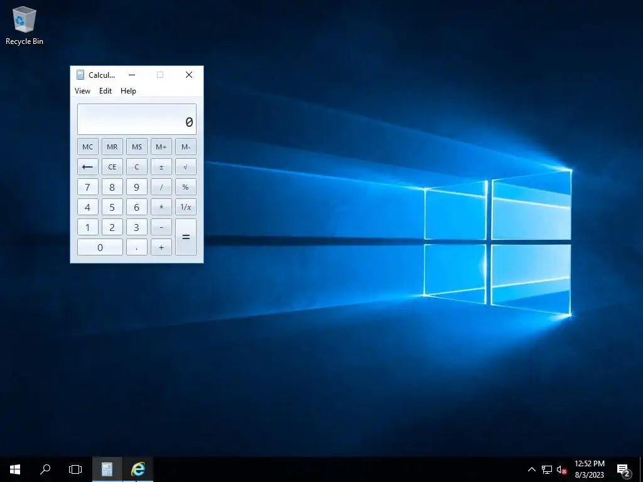This screenshot has height=482, width=643.
Task: Click the M+ memory add button
Action: [161, 147]
